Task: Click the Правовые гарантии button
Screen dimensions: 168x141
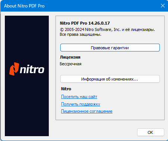Action: click(x=110, y=48)
